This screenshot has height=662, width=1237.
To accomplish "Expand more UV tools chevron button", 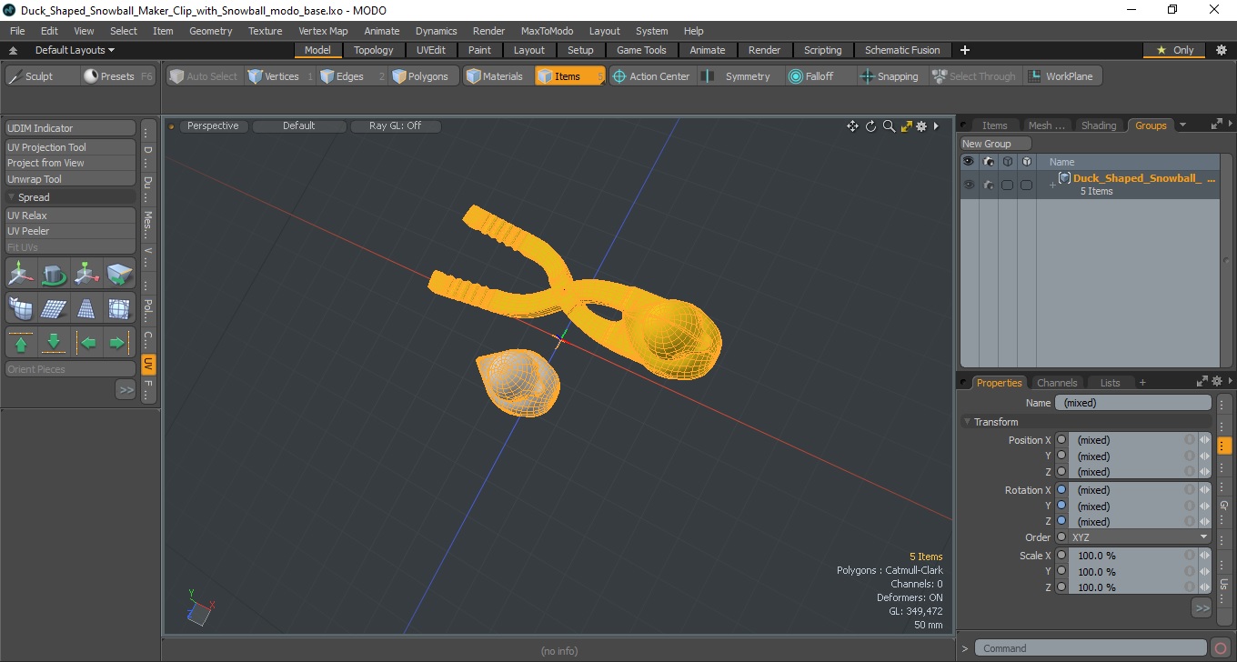I will tap(126, 389).
